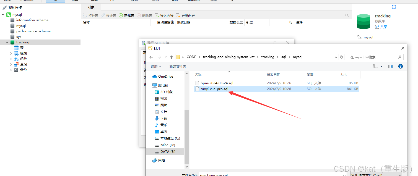Click the tracking database green icon
This screenshot has width=418, height=176.
363,21
